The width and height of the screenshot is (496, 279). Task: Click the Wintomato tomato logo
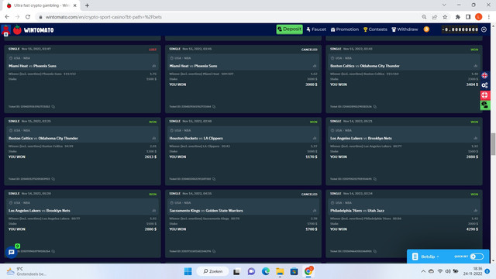[17, 30]
